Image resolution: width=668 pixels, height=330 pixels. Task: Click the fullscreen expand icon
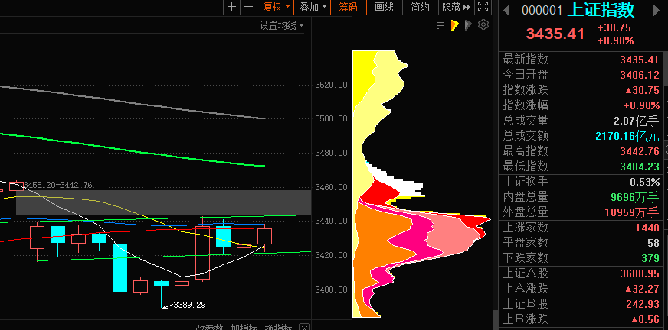(483, 7)
